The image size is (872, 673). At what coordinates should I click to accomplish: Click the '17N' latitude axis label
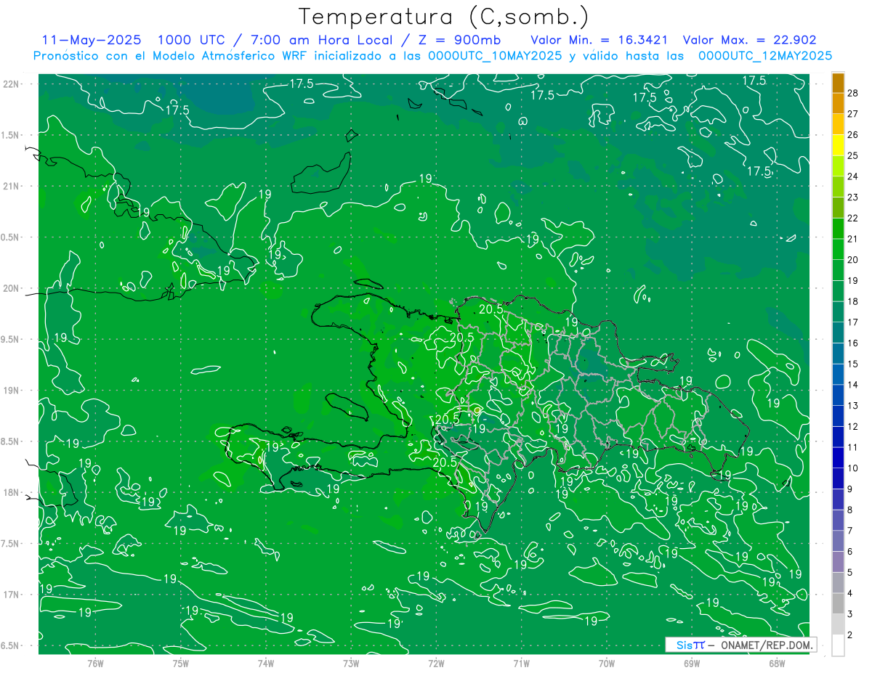[x=12, y=595]
